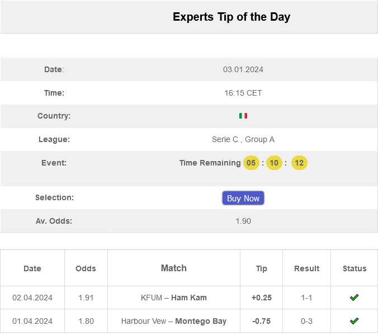The height and width of the screenshot is (335, 378).
Task: Click the odds cell 1.91
Action: pyautogui.click(x=86, y=298)
